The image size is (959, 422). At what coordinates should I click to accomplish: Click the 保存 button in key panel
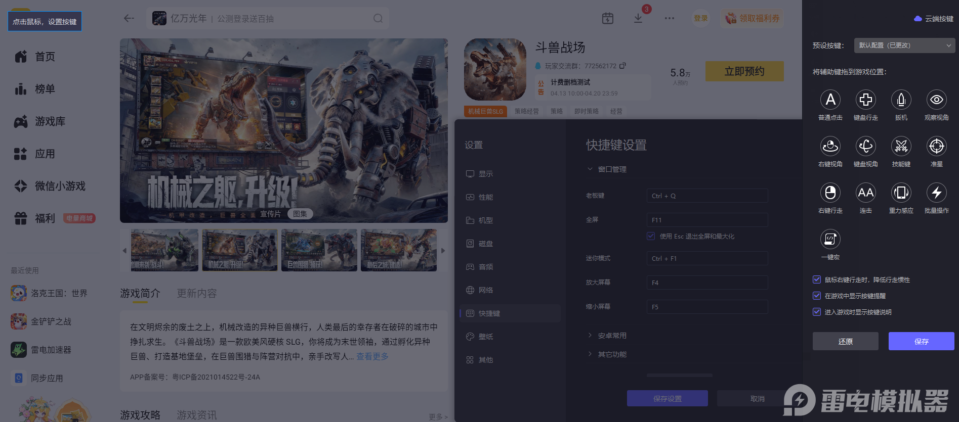(x=922, y=341)
